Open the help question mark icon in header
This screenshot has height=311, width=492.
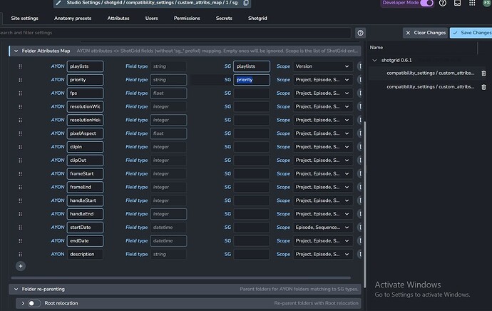[442, 3]
